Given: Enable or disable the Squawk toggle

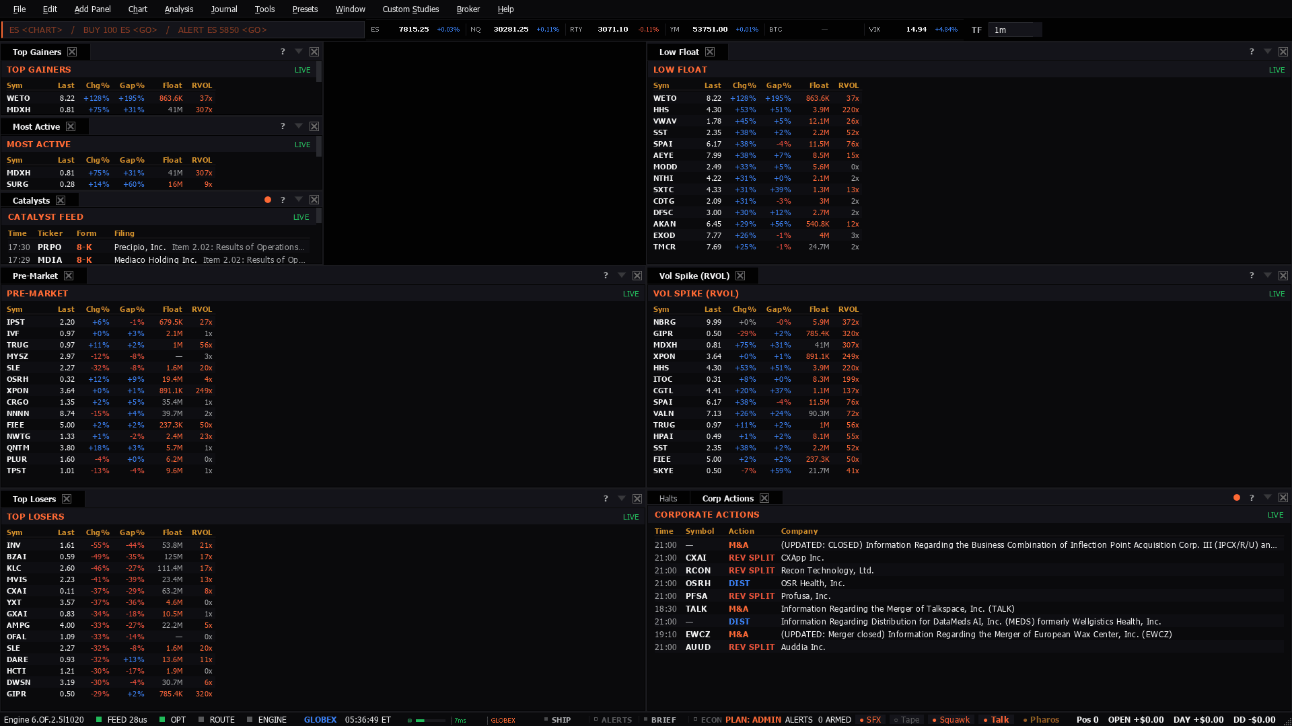Looking at the screenshot, I should coord(951,719).
